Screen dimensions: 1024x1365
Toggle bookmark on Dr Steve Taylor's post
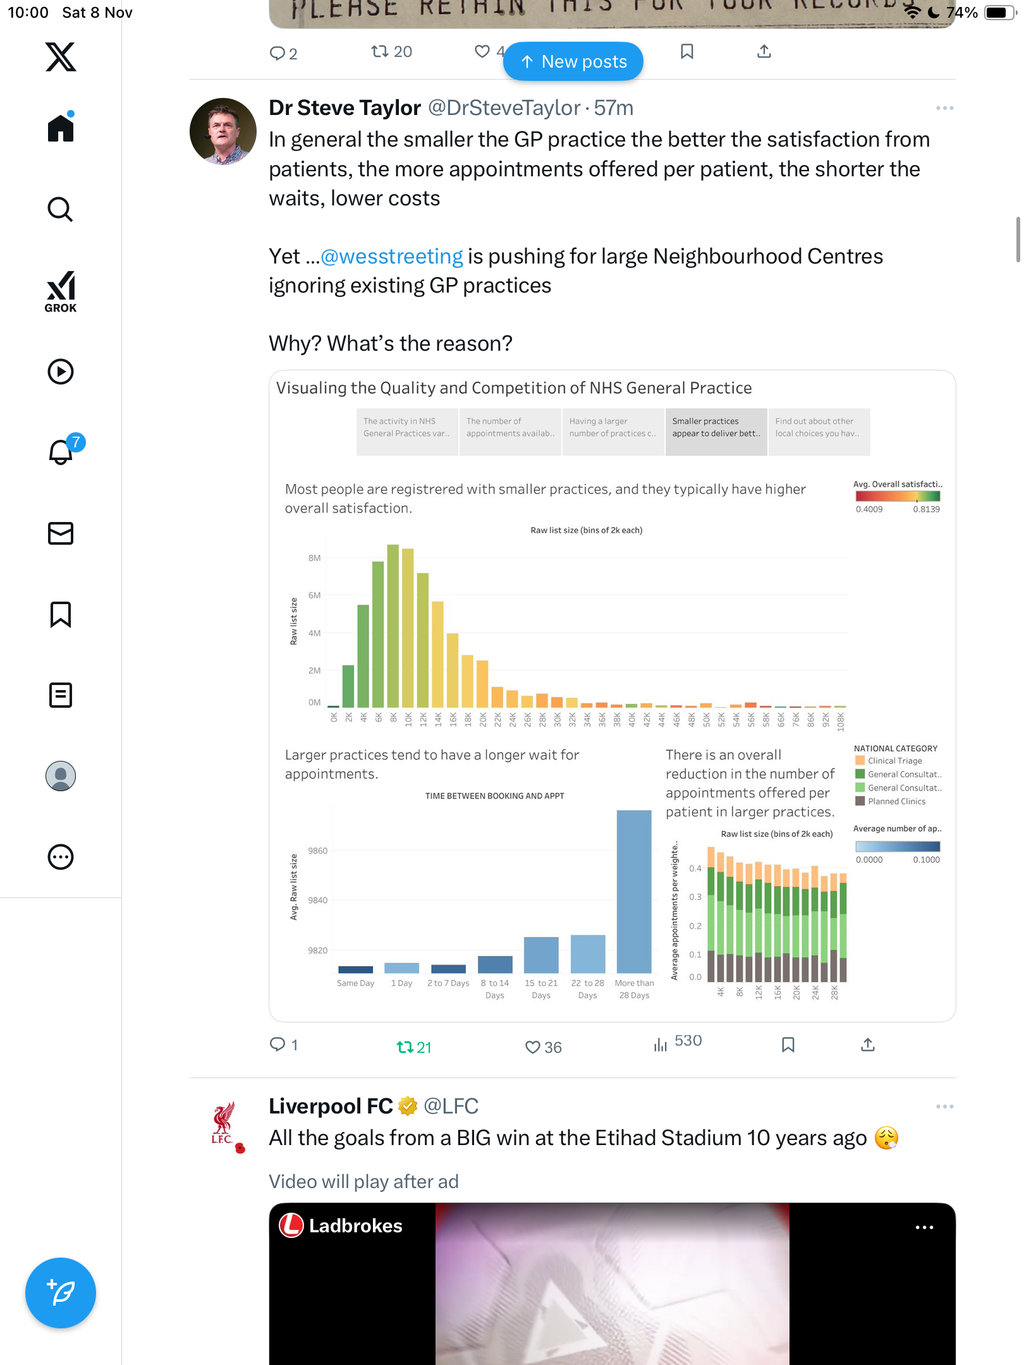(788, 1045)
